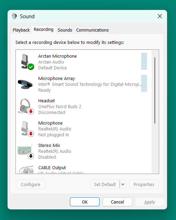Open the Set Default dropdown arrow

pos(123,184)
